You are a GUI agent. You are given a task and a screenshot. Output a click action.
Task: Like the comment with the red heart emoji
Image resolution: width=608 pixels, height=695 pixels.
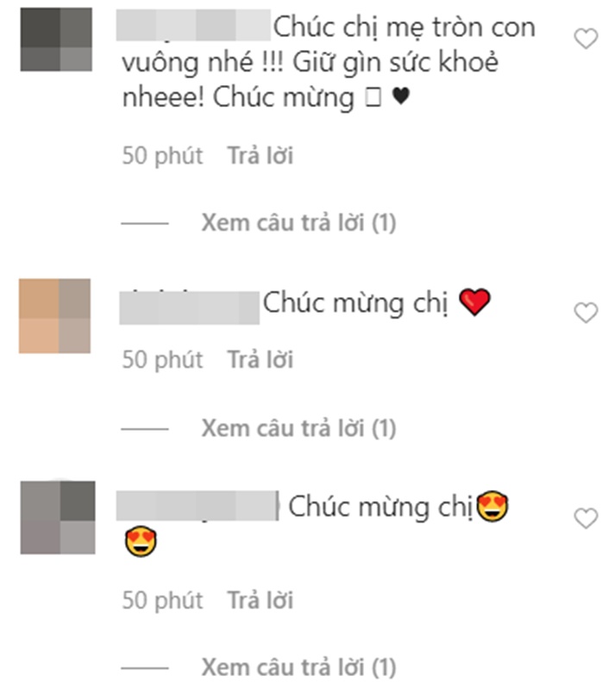[586, 313]
